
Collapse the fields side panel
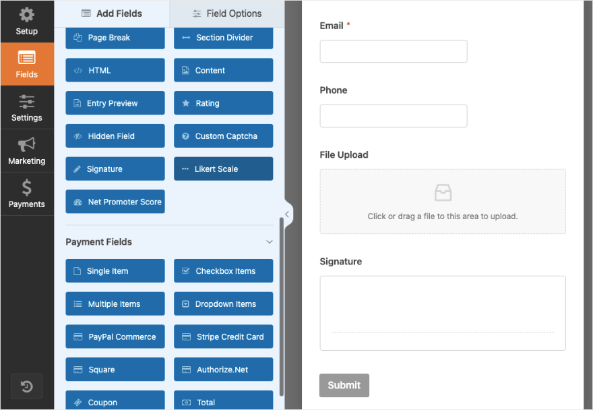coord(287,214)
